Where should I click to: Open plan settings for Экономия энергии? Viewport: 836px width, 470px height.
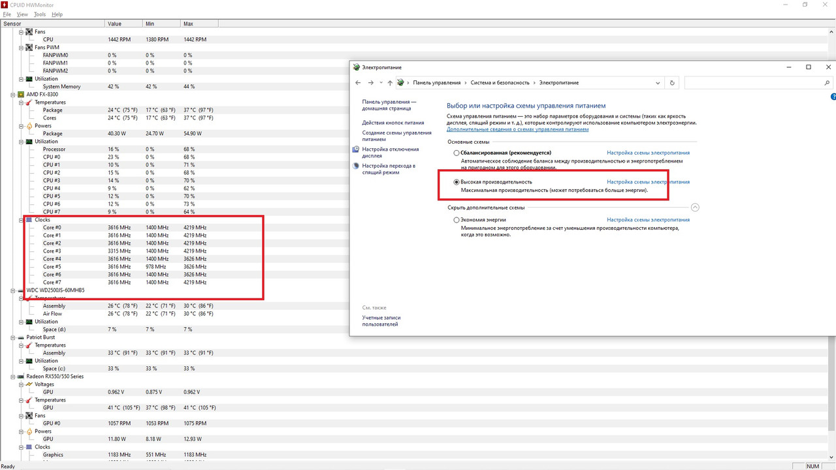click(648, 220)
